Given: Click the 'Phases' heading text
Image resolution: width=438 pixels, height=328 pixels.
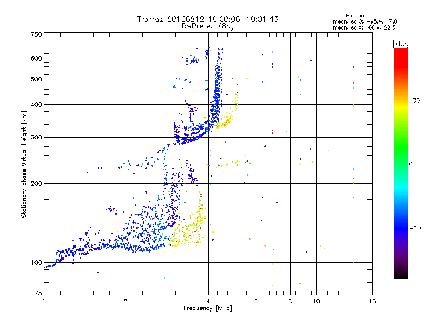Looking at the screenshot, I should tap(354, 16).
